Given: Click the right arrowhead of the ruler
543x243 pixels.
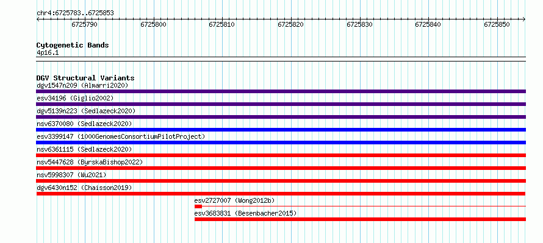Looking at the screenshot, I should pos(524,19).
